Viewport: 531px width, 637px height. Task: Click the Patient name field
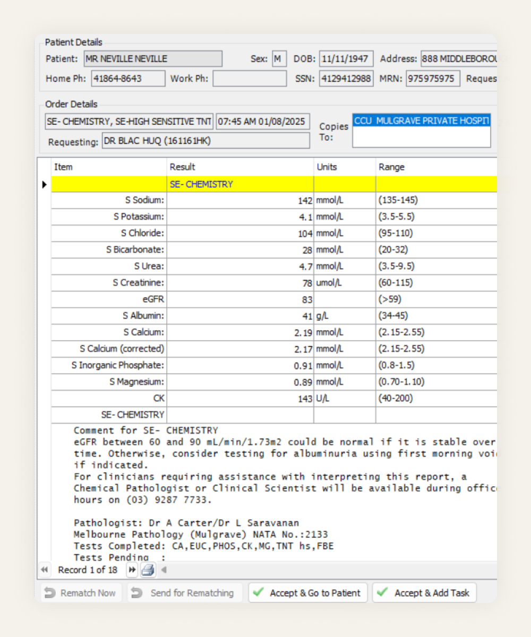153,59
